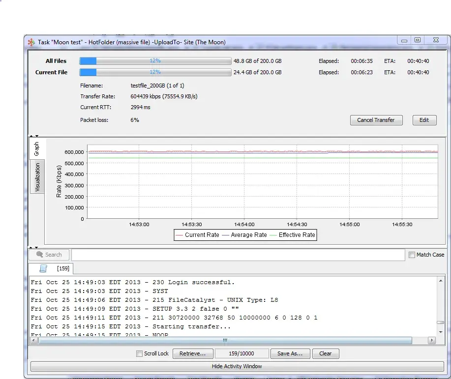Select the Graph tab

coord(37,149)
